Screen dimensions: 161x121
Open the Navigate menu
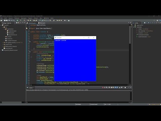(24, 18)
